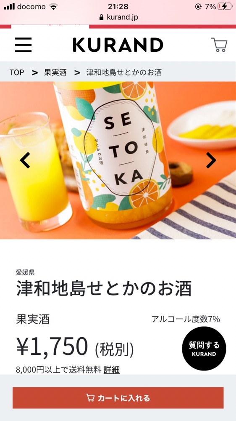Screen dimensions: 236x421
Task: Click the KURAND logo
Action: [x=118, y=45]
